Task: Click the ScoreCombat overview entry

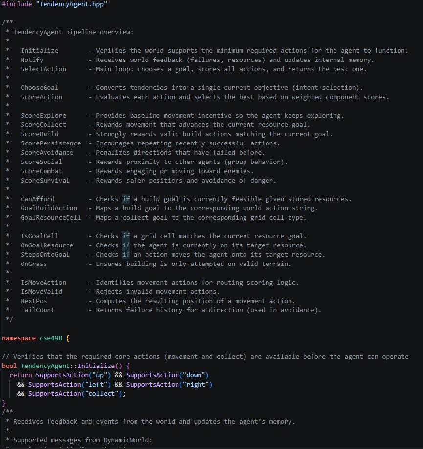Action: click(x=41, y=171)
